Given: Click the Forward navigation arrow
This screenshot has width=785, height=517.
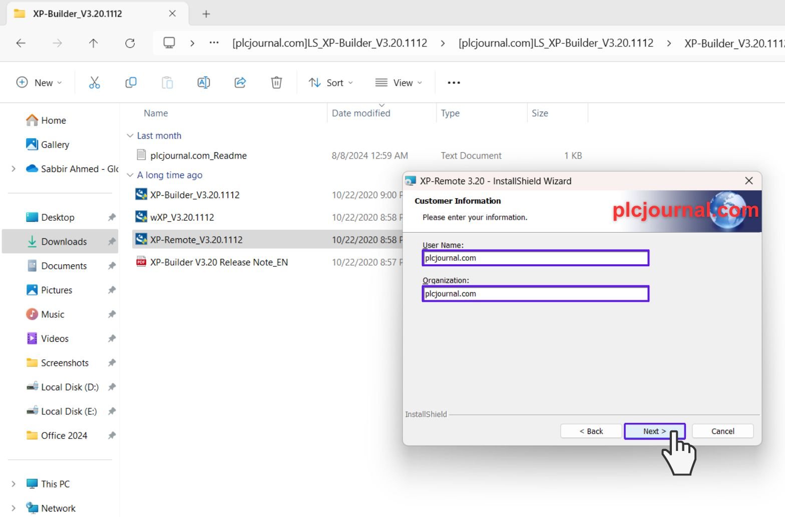Looking at the screenshot, I should [x=57, y=43].
